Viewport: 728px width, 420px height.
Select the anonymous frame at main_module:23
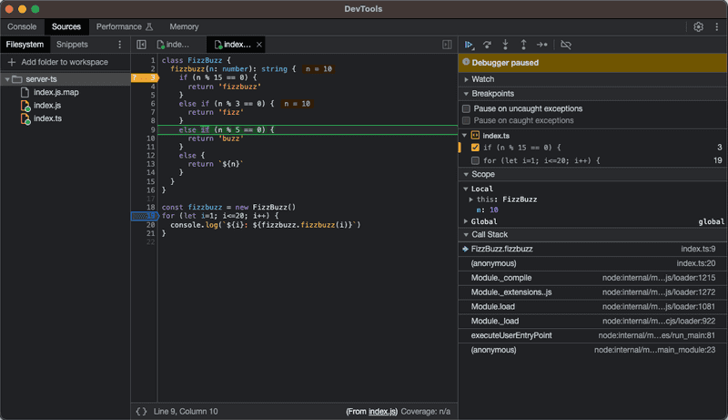click(593, 350)
